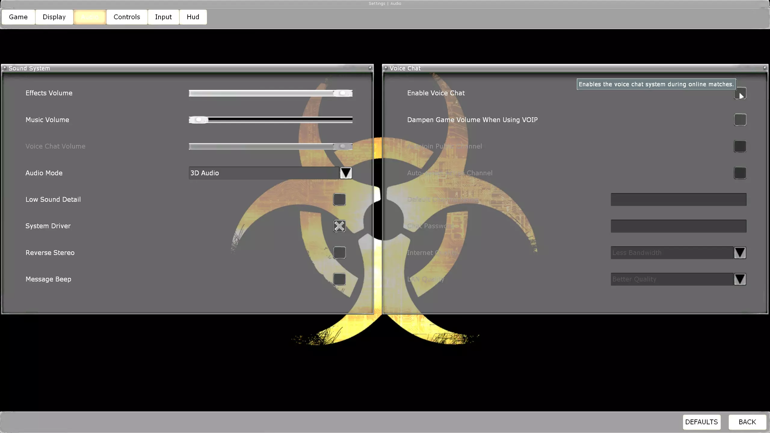This screenshot has height=433, width=770.
Task: Click the Voice Chat panel right corner icon
Action: point(765,68)
